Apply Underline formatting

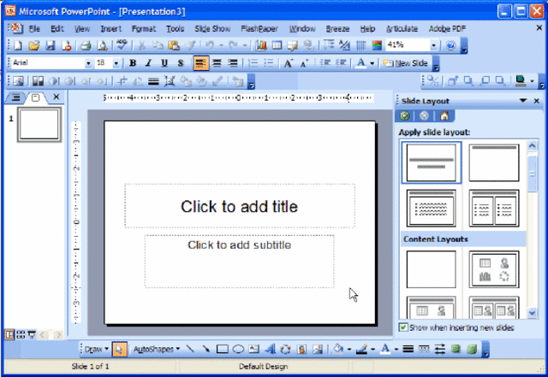(x=164, y=63)
